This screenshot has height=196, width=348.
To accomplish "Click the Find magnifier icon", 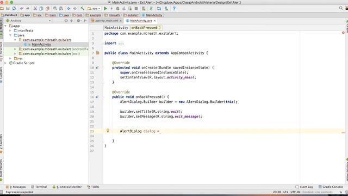I will [x=55, y=9].
